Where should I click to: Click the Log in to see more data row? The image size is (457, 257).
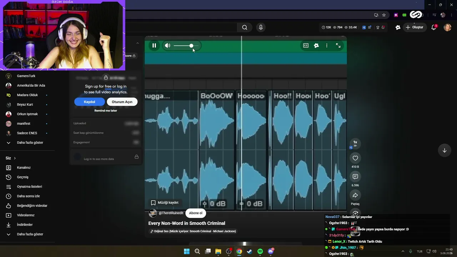106,157
